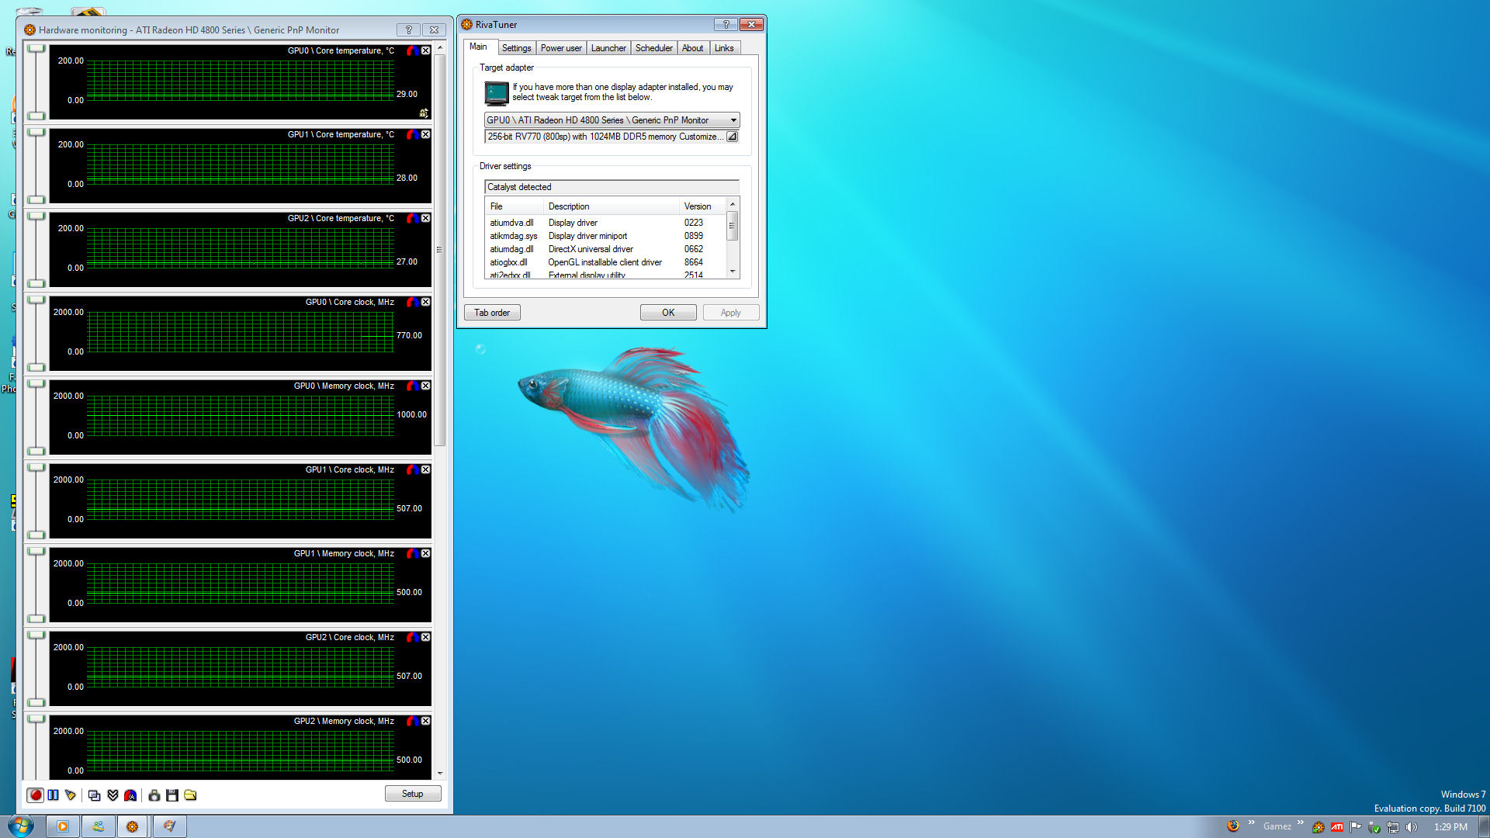Open the target adapter dropdown list
Image resolution: width=1490 pixels, height=838 pixels.
tap(612, 120)
